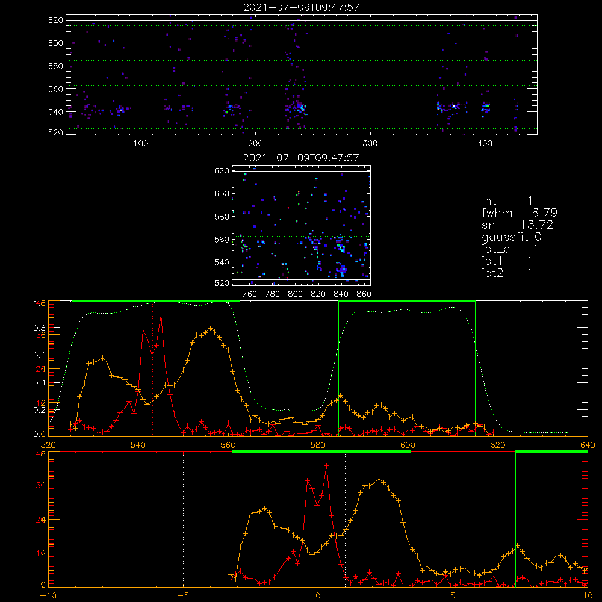This screenshot has width=602, height=602.
Task: Click the timestamp title above the wide top panel
Action: click(302, 7)
